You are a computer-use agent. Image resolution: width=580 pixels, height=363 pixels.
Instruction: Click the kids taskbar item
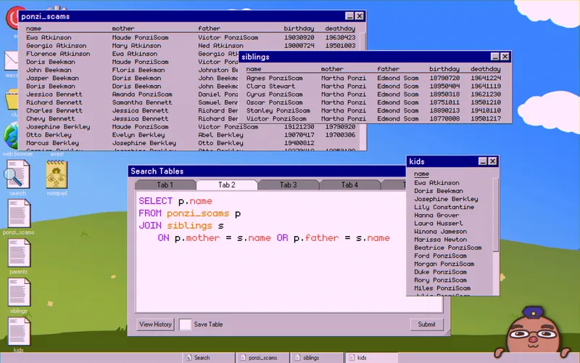(371, 358)
